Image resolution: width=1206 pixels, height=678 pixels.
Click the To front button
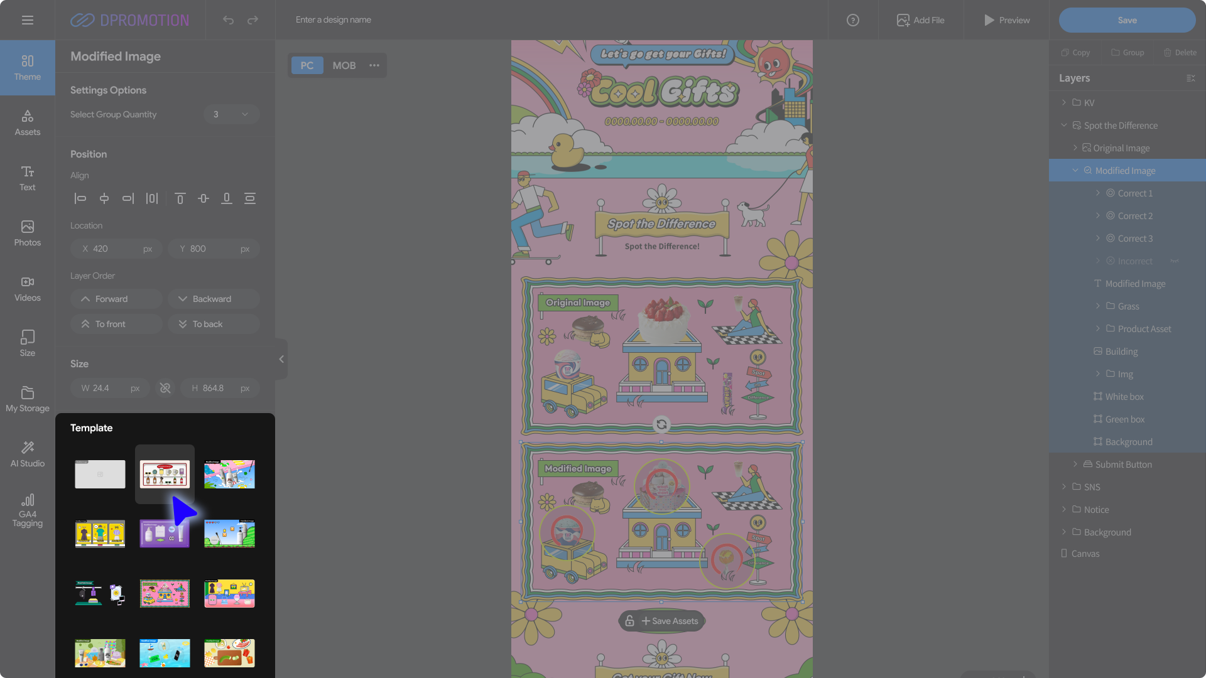pos(116,324)
